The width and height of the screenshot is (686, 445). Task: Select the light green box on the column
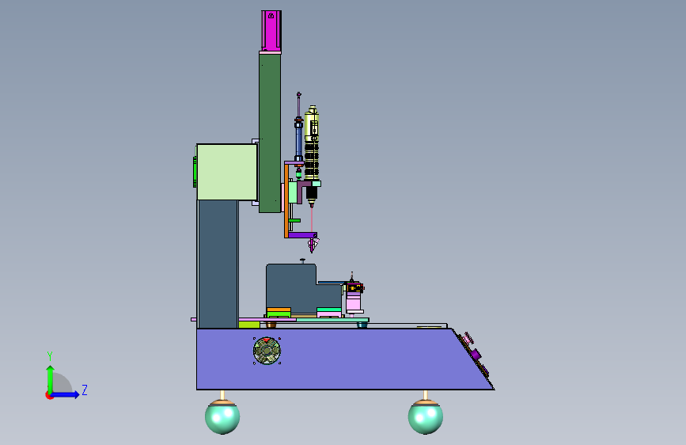(x=226, y=172)
